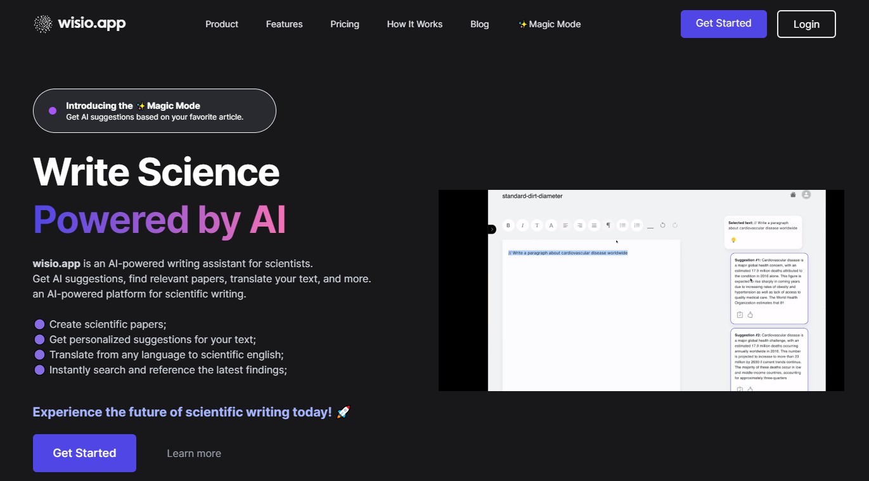Click the user avatar icon in demo
The image size is (869, 481).
(x=806, y=195)
